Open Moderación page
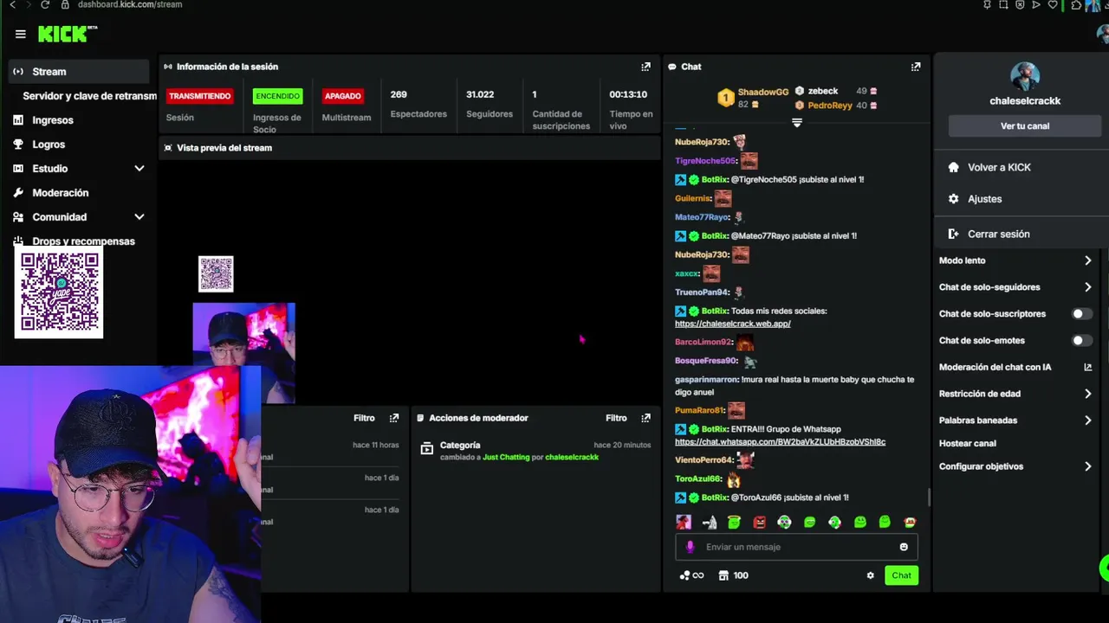The width and height of the screenshot is (1109, 623). click(x=61, y=193)
